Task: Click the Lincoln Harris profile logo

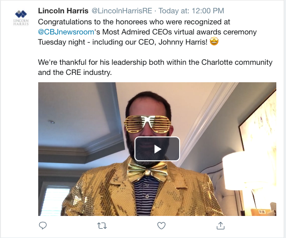Action: [19, 18]
